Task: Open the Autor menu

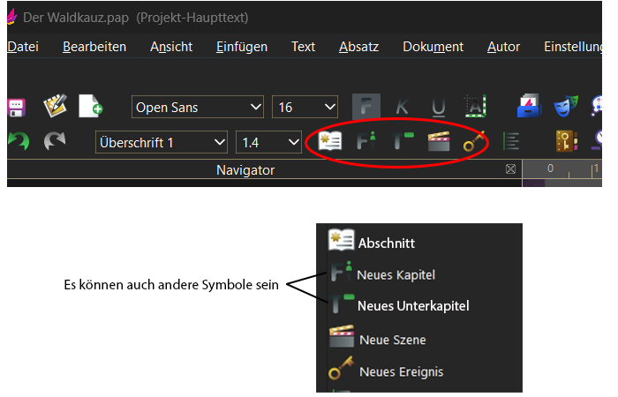Action: (x=503, y=47)
